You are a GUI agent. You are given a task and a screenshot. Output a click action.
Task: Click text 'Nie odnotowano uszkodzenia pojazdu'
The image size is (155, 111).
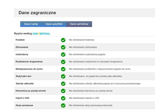coord(87,54)
